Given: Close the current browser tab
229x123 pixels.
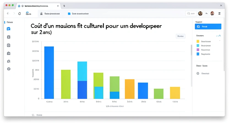Looking at the screenshot, I should click(x=58, y=6).
